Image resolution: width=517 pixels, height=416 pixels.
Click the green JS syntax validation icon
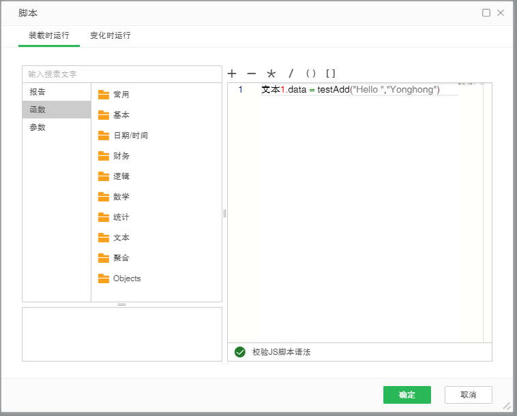pos(239,352)
